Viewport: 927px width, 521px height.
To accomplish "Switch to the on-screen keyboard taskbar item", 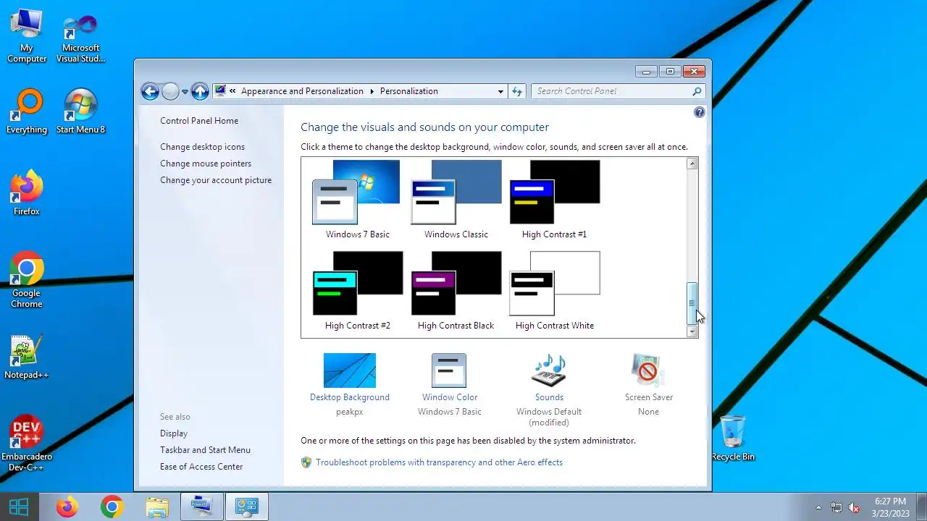I will 201,507.
